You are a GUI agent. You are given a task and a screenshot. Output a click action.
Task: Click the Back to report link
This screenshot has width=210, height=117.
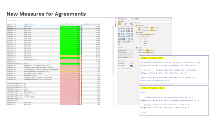(x=14, y=21)
